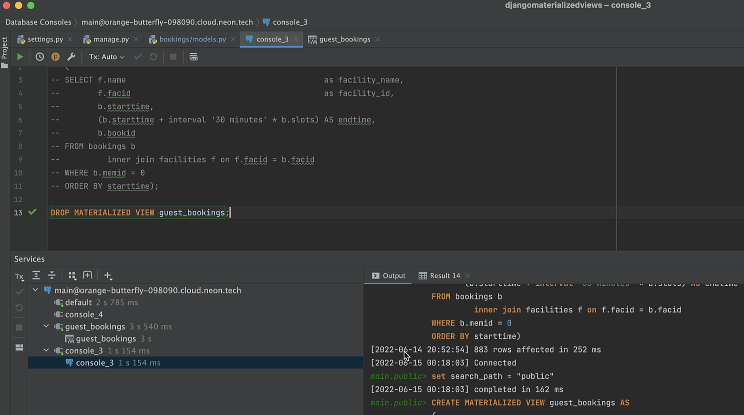744x415 pixels.
Task: Collapse the console_3 parent node in Services
Action: tap(46, 351)
